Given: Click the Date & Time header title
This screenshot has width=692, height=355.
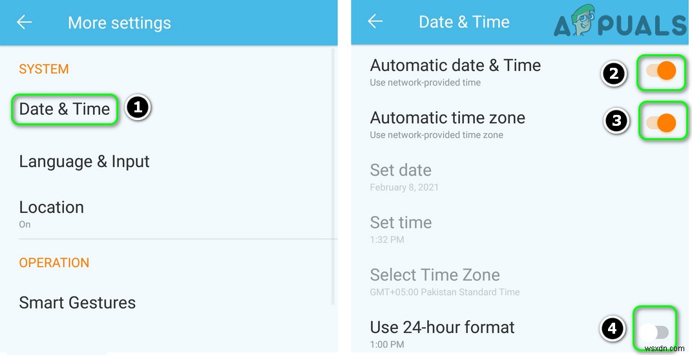Looking at the screenshot, I should 464,22.
